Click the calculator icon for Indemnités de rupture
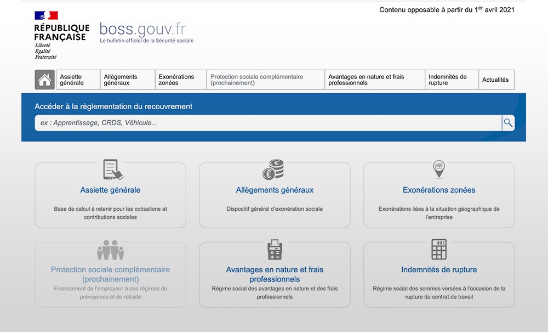Image resolution: width=548 pixels, height=332 pixels. point(438,250)
